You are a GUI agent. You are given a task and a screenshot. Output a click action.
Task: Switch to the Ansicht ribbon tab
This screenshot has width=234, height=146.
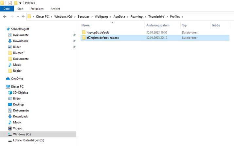click(55, 9)
